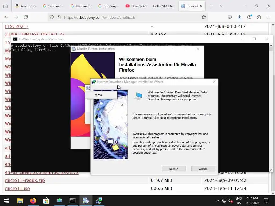275x206 pixels.
Task: Switch to the YouTube 'How to Ad' tab
Action: click(x=136, y=6)
